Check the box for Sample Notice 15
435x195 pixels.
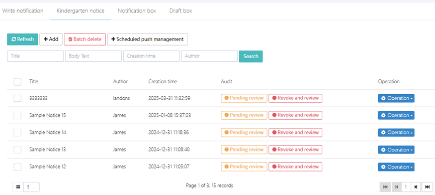pos(18,115)
